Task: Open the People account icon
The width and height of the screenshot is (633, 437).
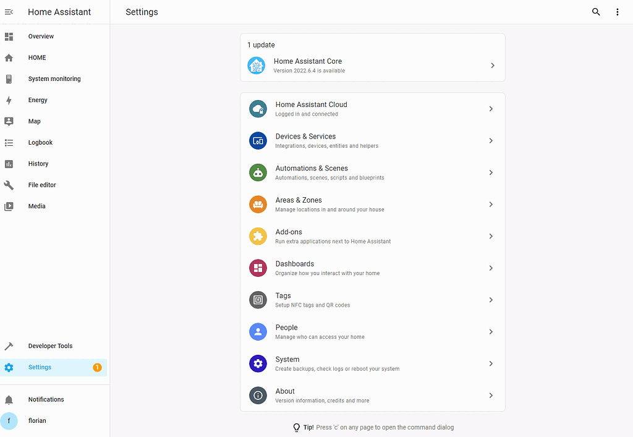Action: (x=258, y=331)
